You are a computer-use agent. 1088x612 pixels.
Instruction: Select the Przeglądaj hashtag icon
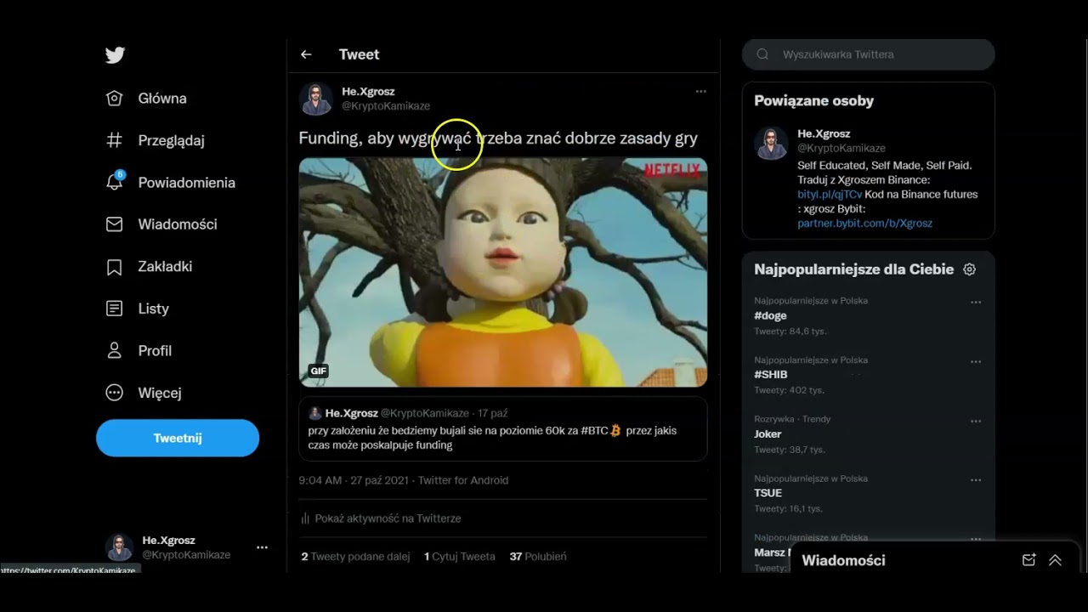pos(114,140)
